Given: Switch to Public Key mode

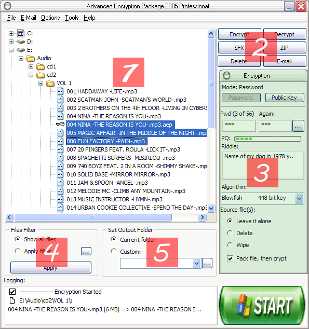Looking at the screenshot, I should click(285, 98).
